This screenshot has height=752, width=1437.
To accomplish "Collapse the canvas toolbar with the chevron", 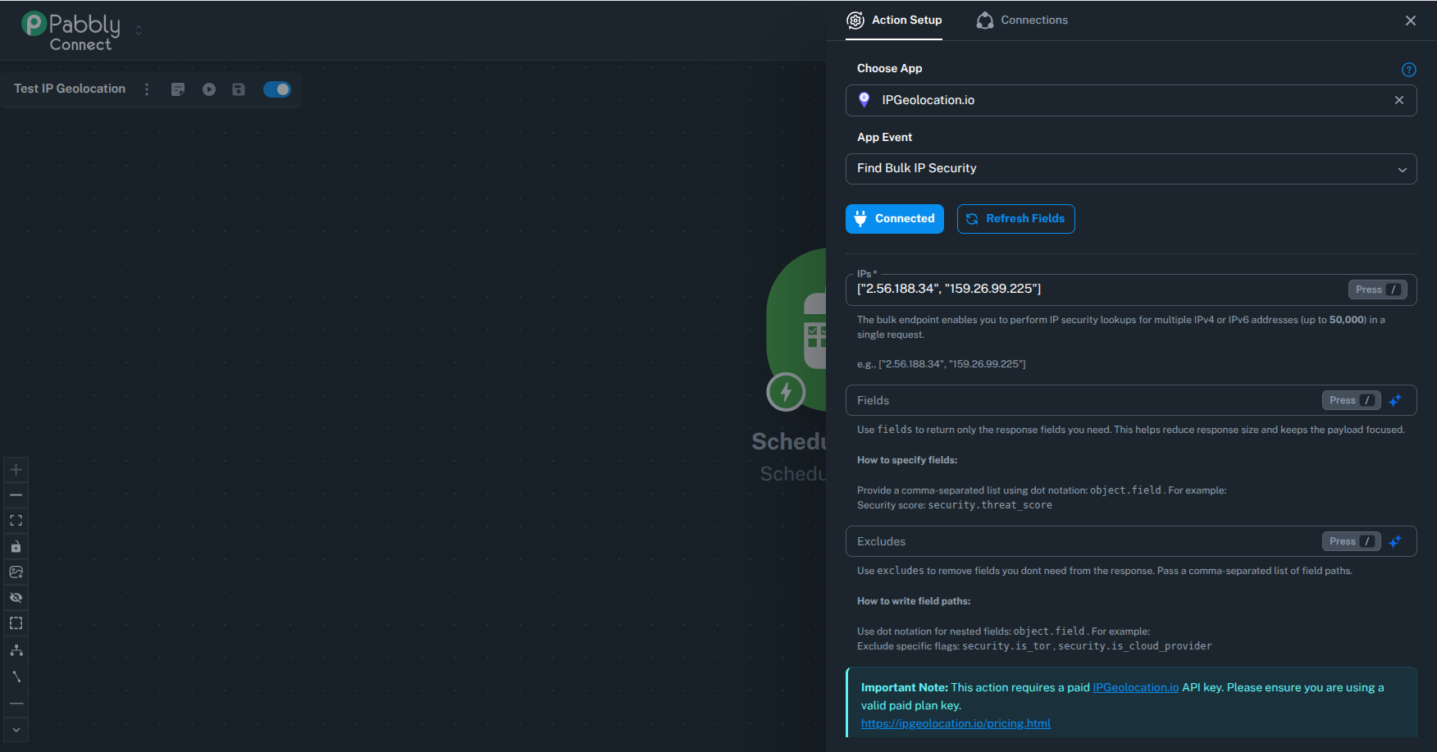I will tap(16, 730).
